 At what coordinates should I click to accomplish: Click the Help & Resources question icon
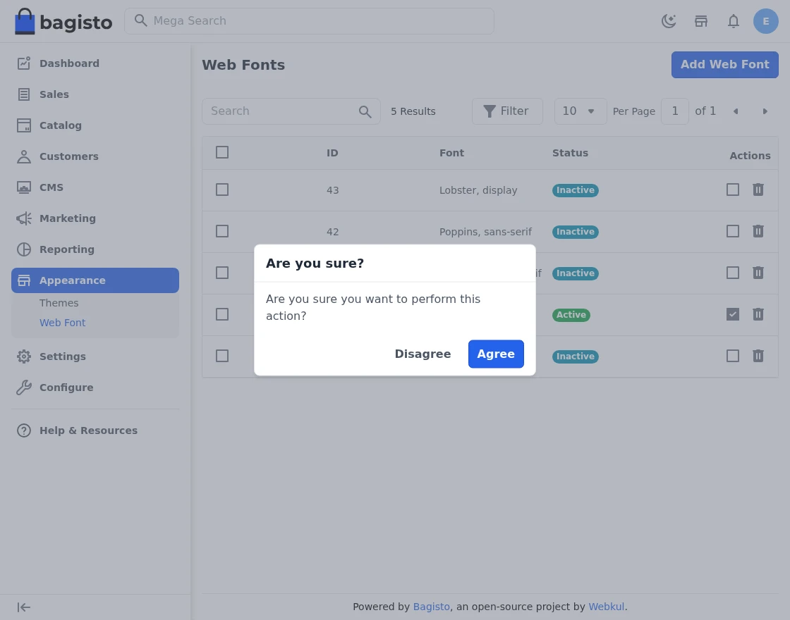point(24,430)
